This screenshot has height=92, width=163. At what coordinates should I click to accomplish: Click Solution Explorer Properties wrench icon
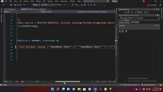coord(145,13)
